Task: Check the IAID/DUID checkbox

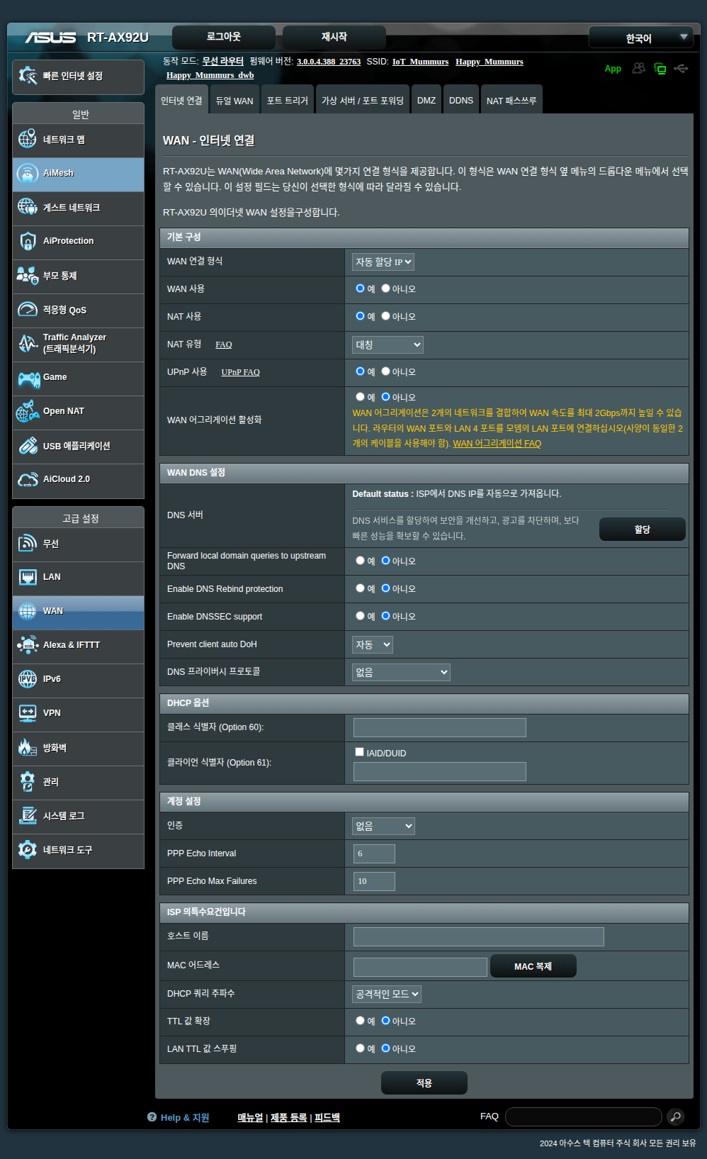Action: pyautogui.click(x=359, y=752)
